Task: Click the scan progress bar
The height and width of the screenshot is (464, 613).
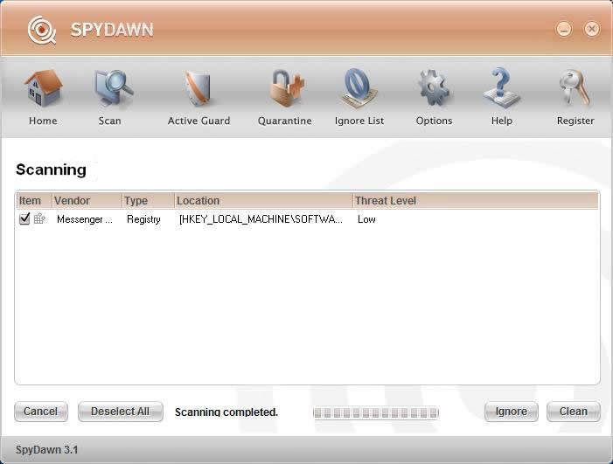Action: pyautogui.click(x=376, y=412)
